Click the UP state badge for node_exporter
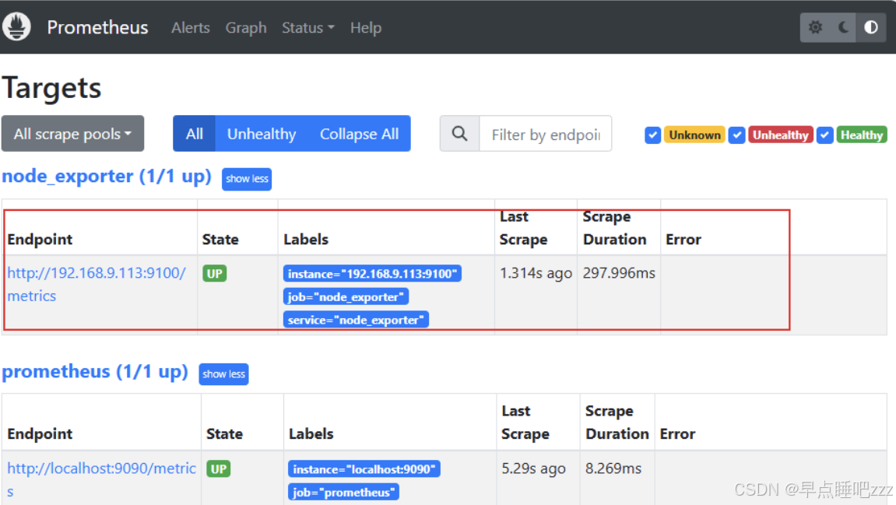The height and width of the screenshot is (505, 896). (214, 274)
